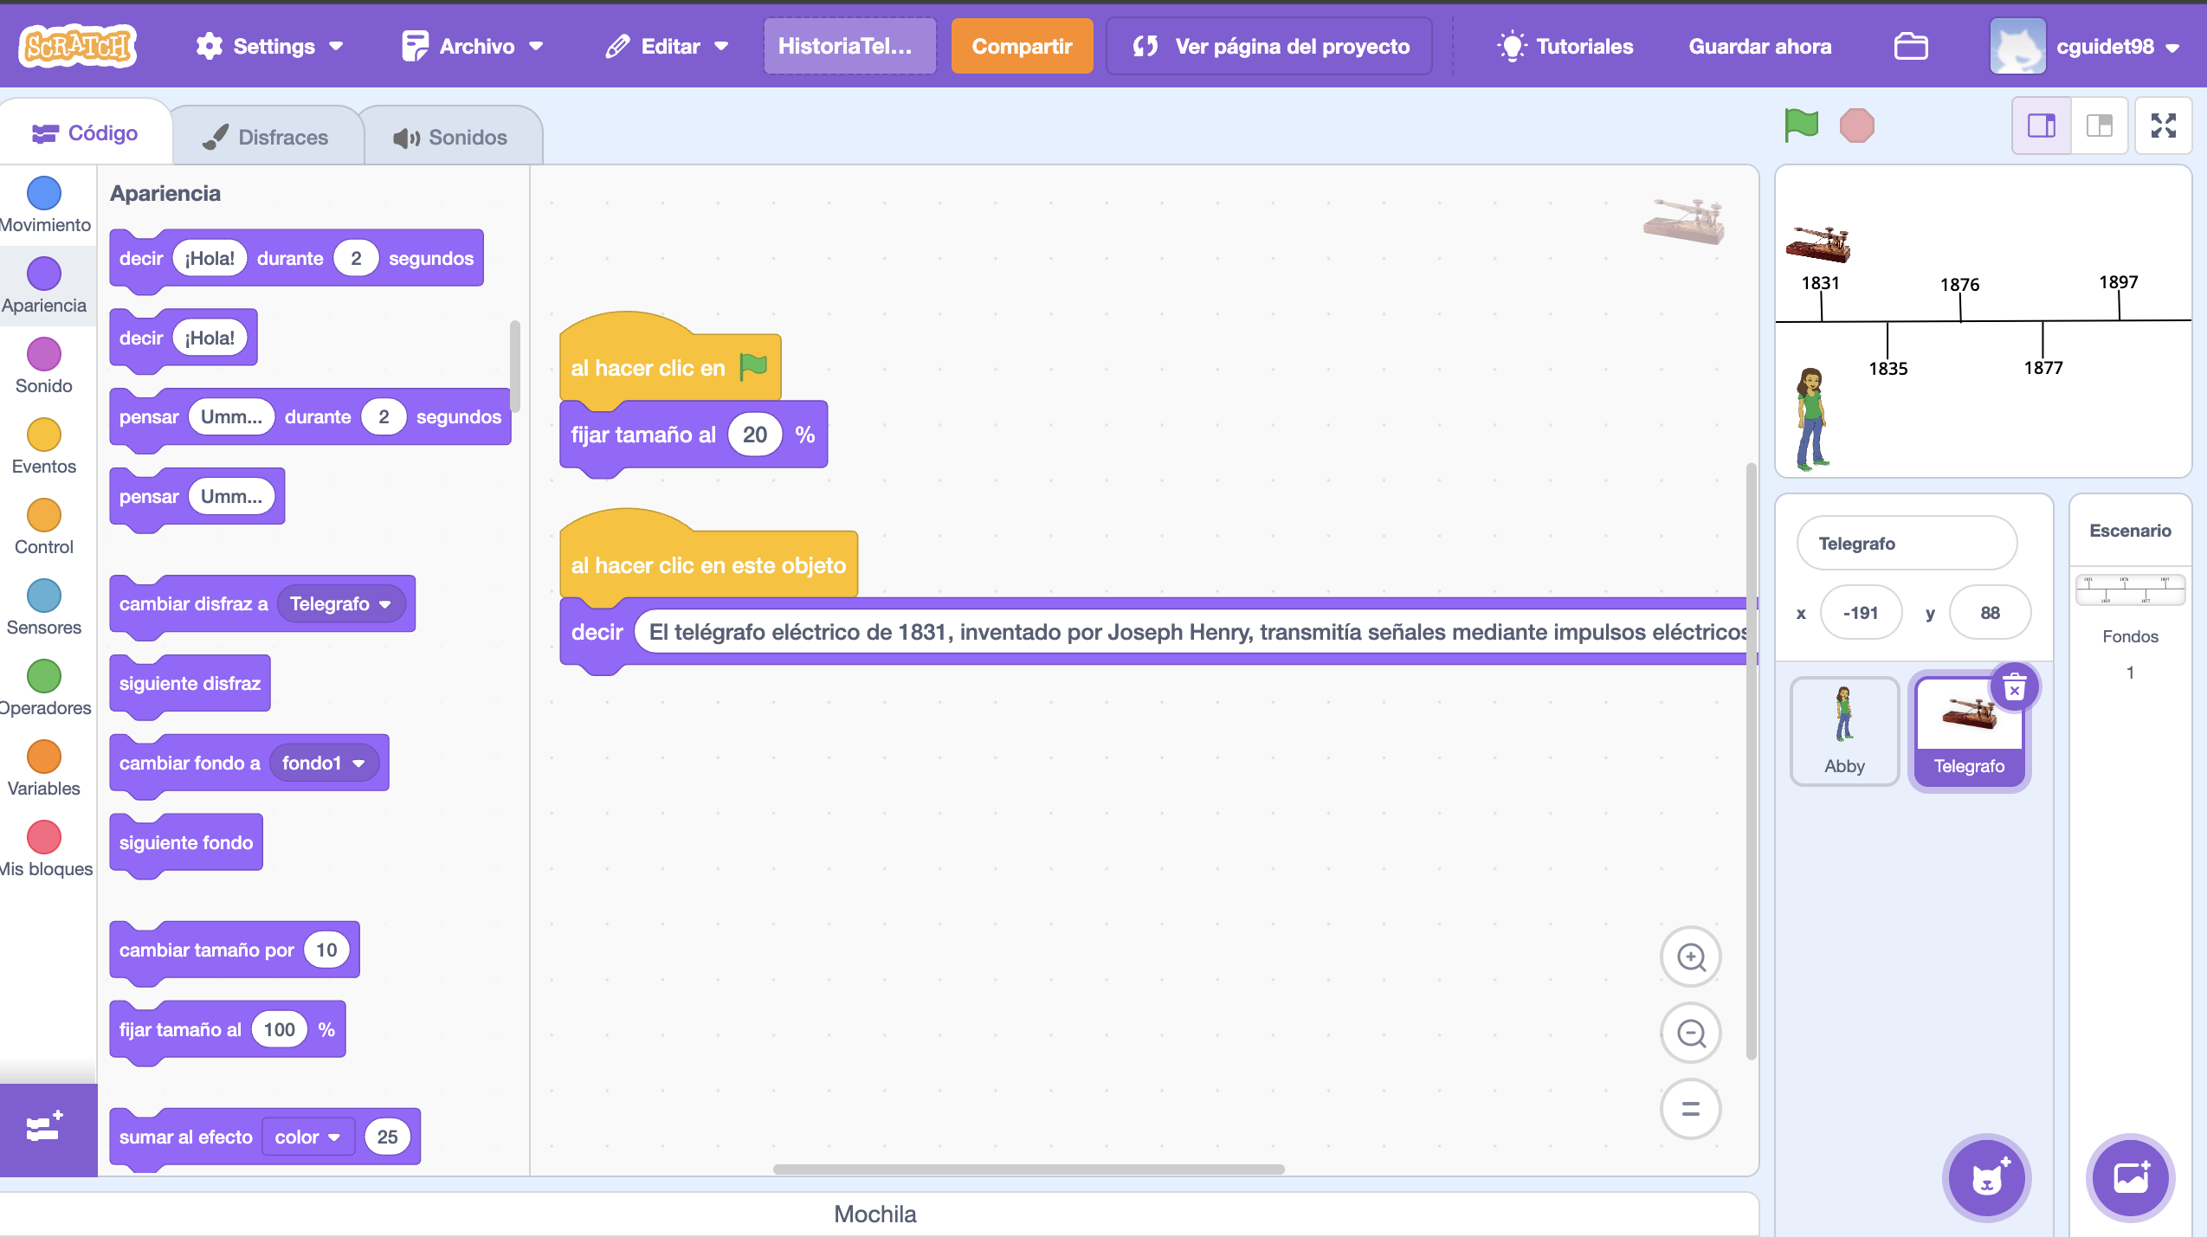Open the choose a backdrop button

2130,1177
